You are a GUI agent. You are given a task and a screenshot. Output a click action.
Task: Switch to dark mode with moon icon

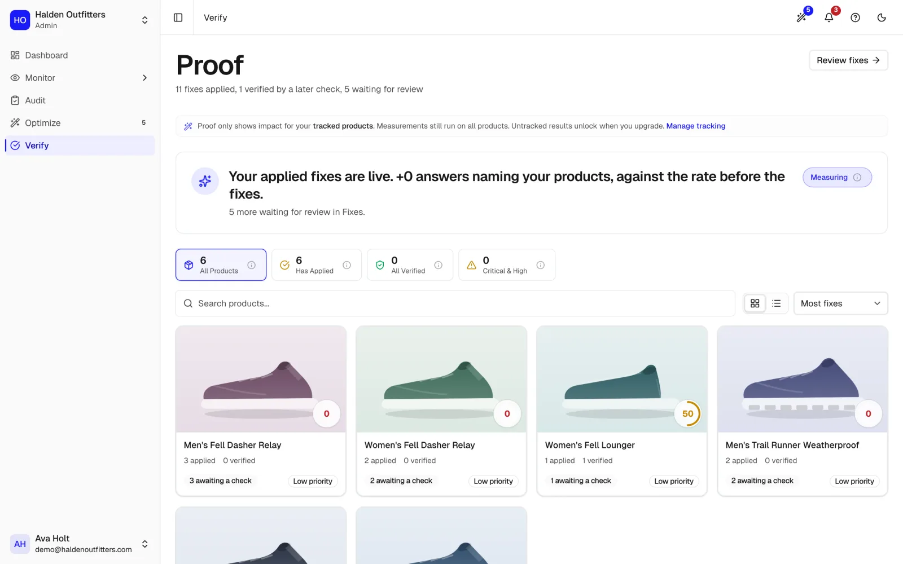point(882,17)
